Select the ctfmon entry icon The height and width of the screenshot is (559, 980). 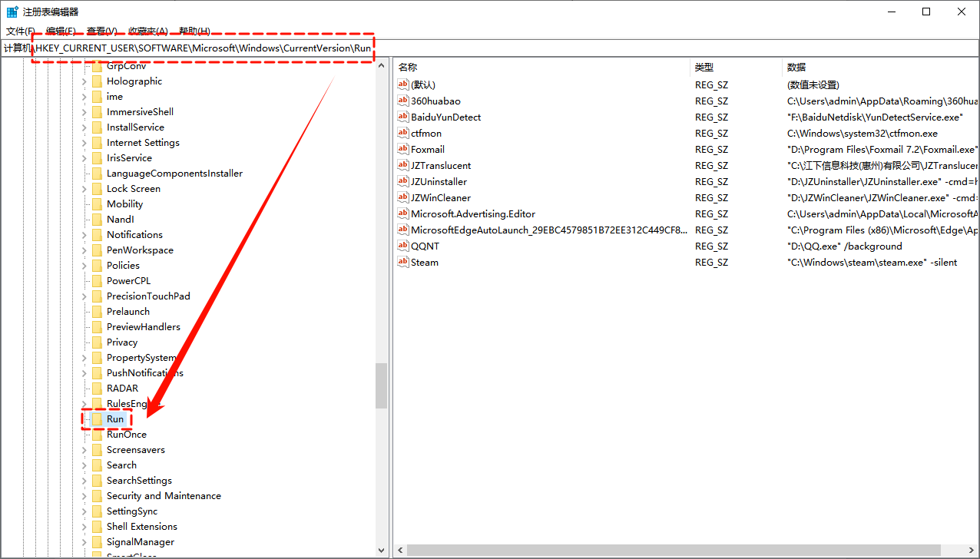click(x=403, y=133)
